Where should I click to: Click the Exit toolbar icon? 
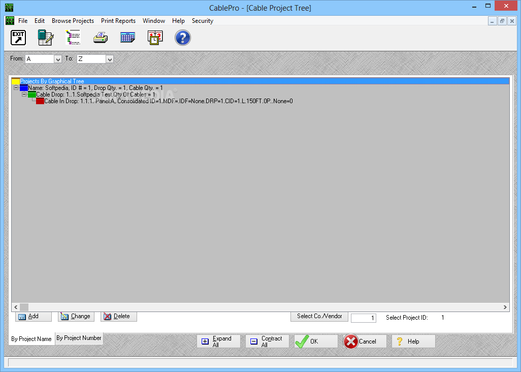click(x=18, y=38)
